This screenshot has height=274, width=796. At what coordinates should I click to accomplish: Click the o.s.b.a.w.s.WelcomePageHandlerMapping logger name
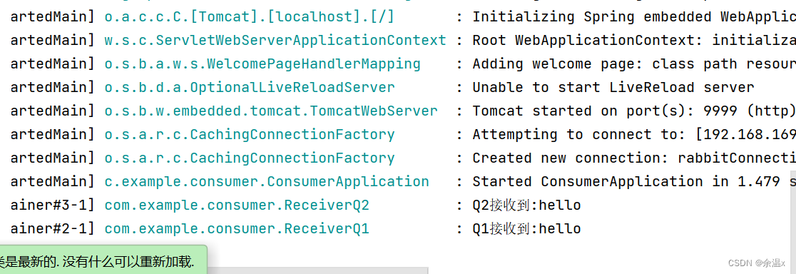point(262,64)
